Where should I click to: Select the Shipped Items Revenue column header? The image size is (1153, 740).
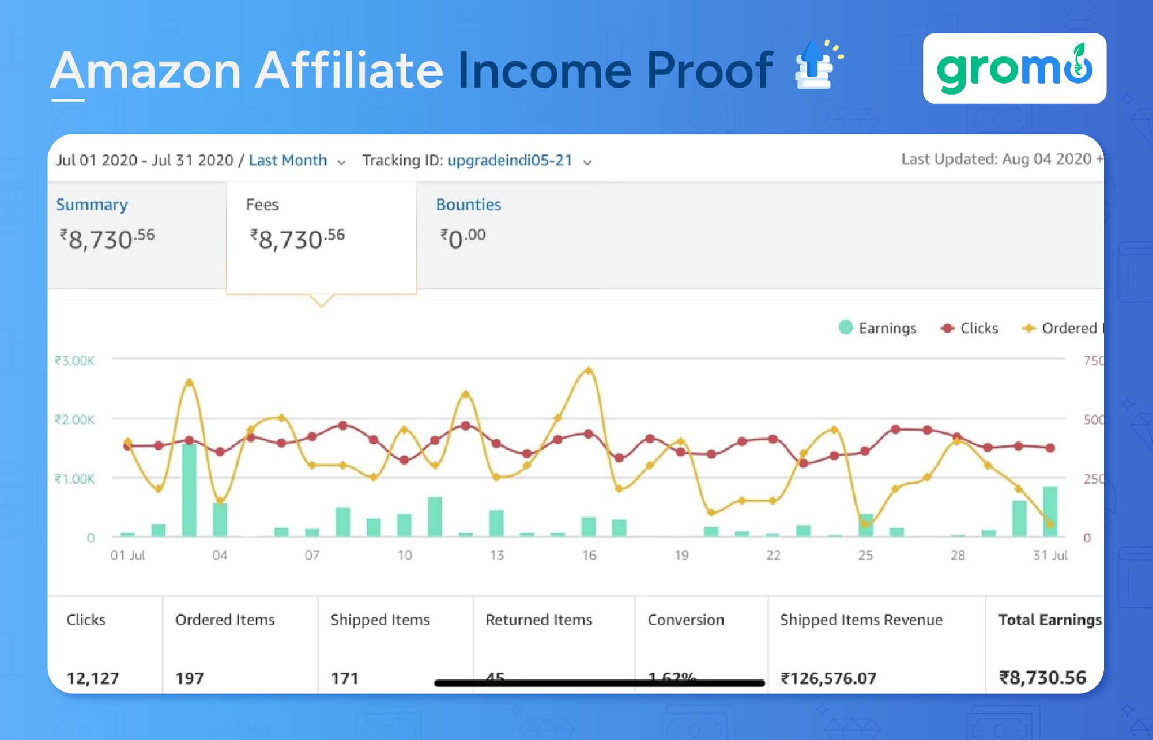(x=861, y=620)
